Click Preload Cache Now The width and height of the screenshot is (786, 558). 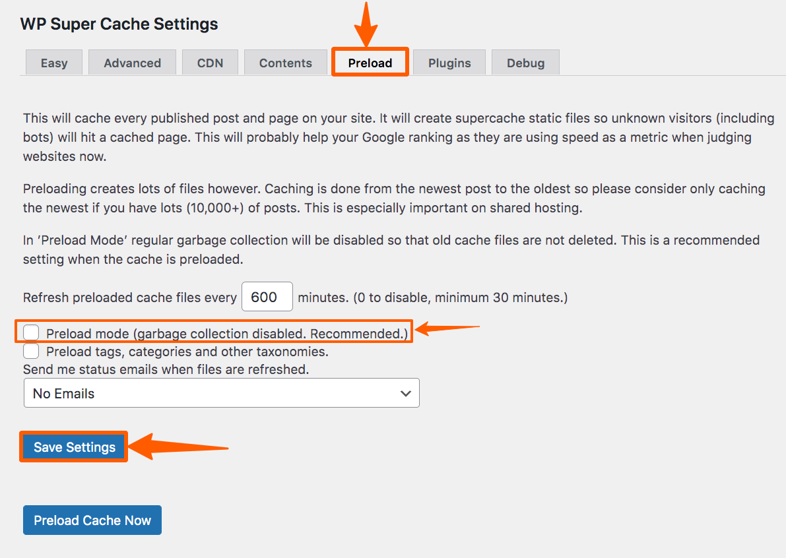92,520
